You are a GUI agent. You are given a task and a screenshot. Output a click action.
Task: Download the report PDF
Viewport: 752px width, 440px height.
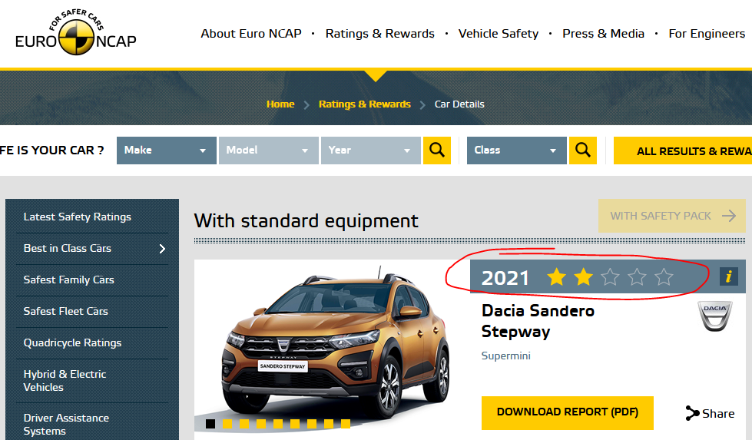click(568, 412)
